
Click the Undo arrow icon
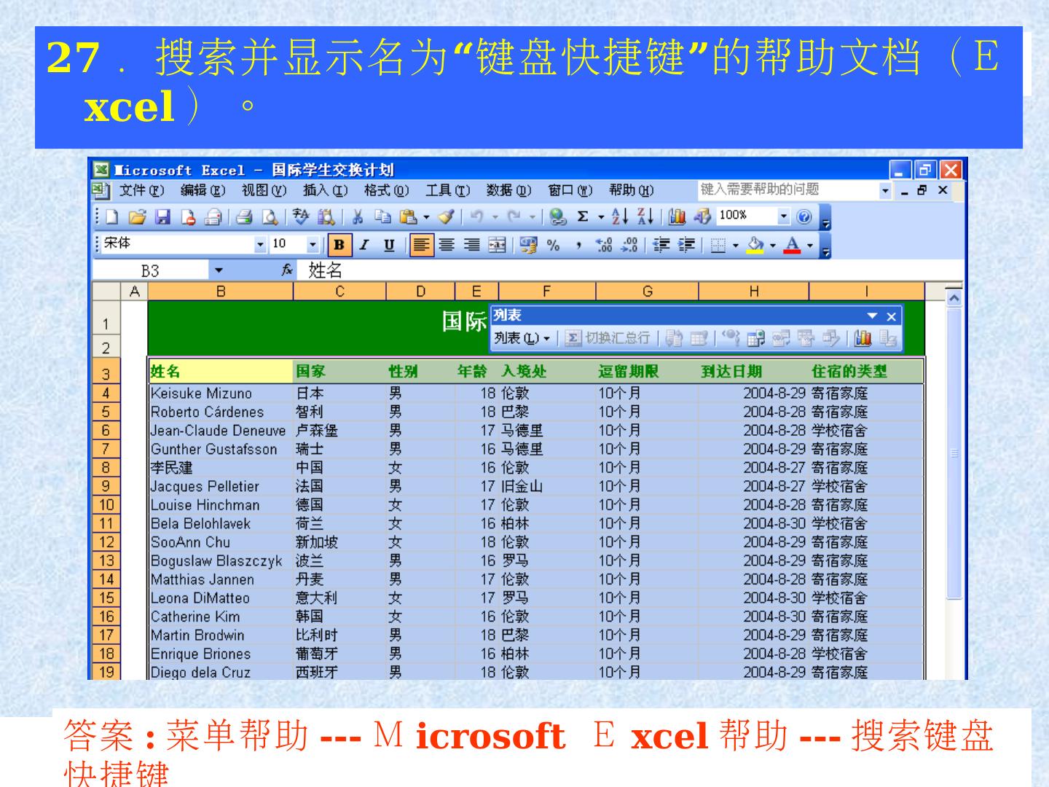[x=477, y=216]
